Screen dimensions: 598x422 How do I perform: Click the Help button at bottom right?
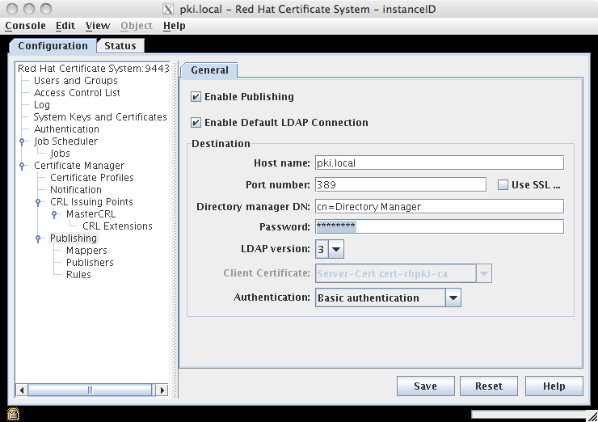point(554,386)
